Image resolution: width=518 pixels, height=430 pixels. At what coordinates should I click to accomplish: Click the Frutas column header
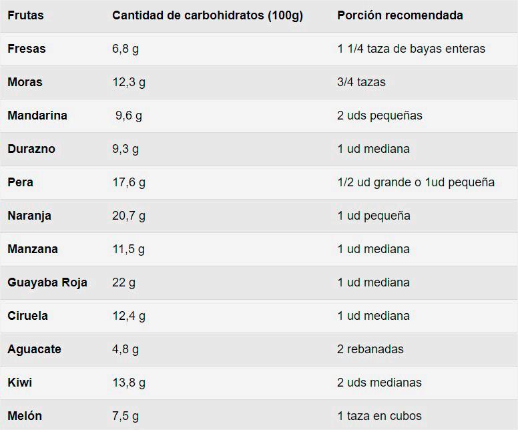25,15
